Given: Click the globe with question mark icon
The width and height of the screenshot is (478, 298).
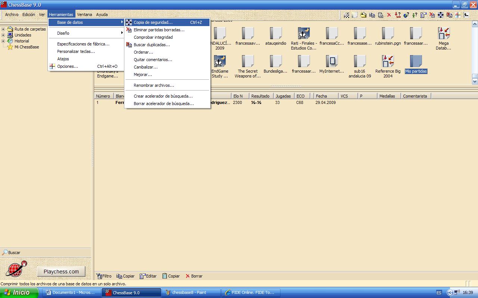Looking at the screenshot, I should point(406,15).
